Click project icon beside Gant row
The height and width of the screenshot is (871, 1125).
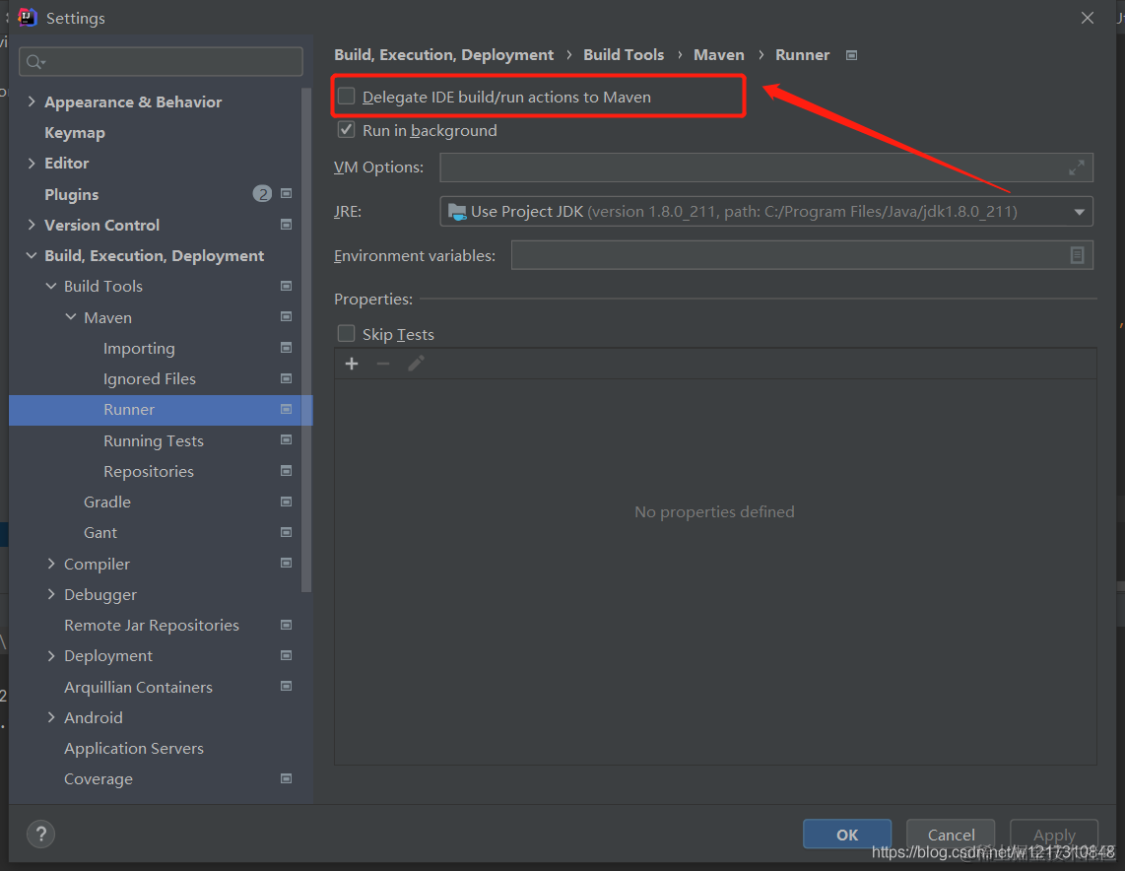(x=287, y=532)
